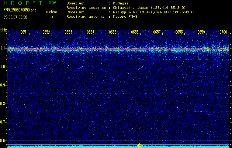Click the 0.8 kHz frequency label

[3, 104]
